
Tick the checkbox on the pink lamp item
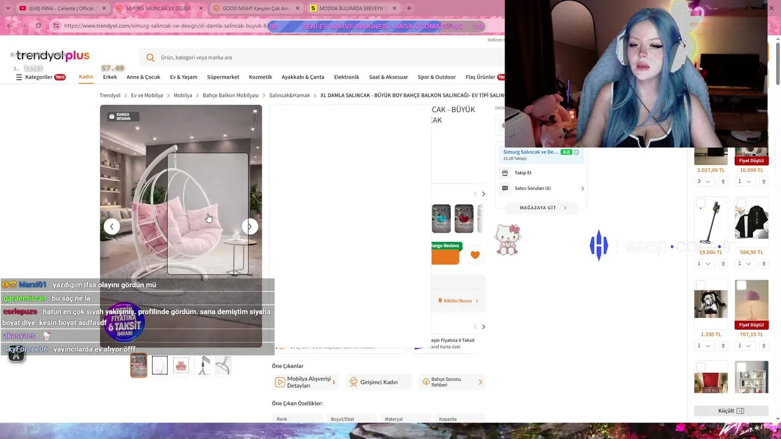(741, 285)
